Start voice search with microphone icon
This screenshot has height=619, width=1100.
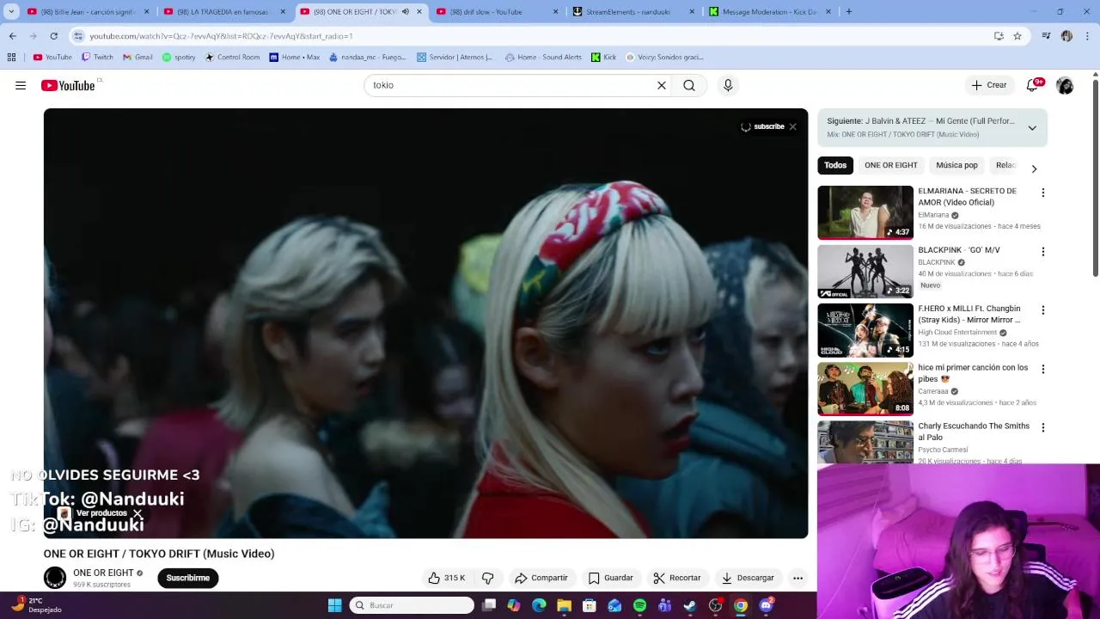pos(728,85)
